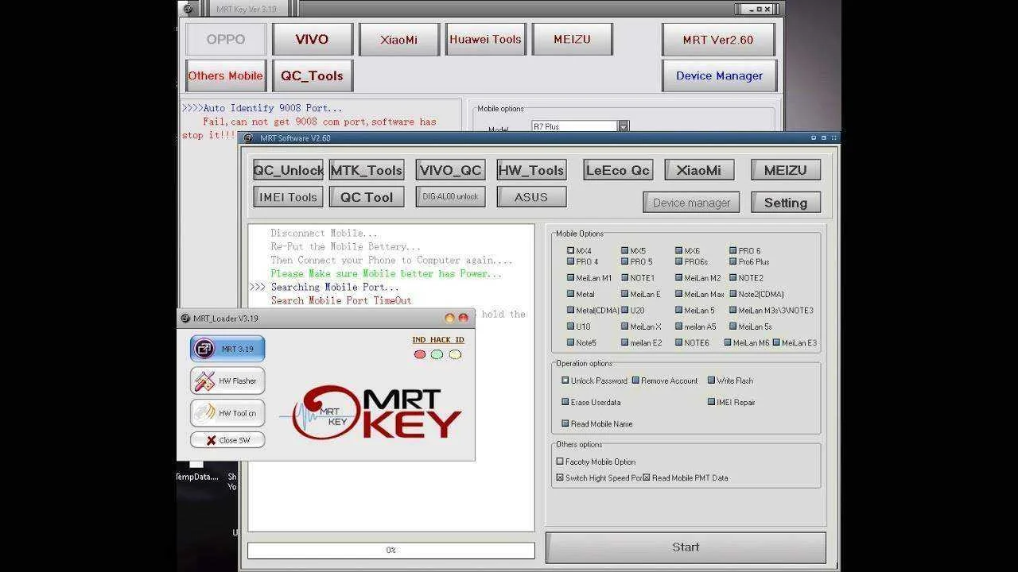Open the Setting button
Image resolution: width=1018 pixels, height=572 pixels.
[x=786, y=203]
